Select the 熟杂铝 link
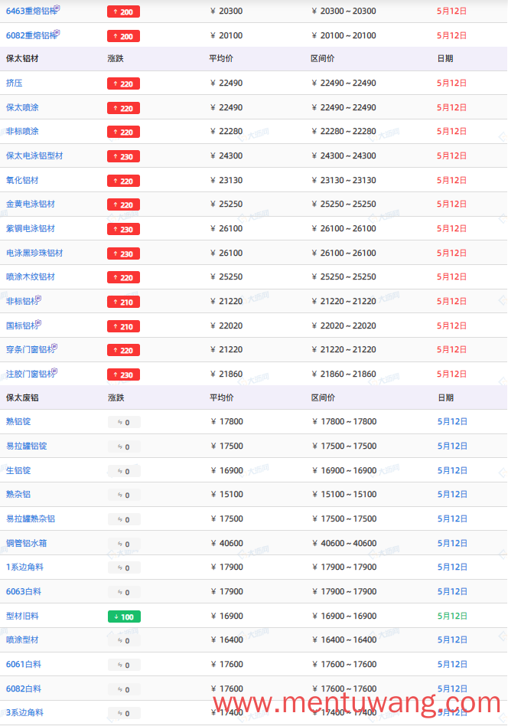 tap(18, 495)
